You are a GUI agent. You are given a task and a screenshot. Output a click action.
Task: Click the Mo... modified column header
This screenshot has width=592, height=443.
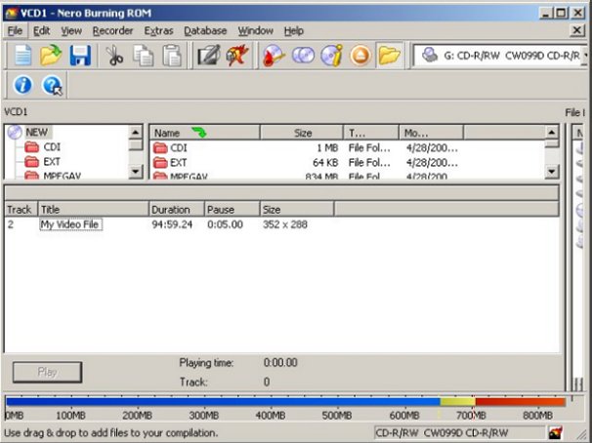click(431, 133)
